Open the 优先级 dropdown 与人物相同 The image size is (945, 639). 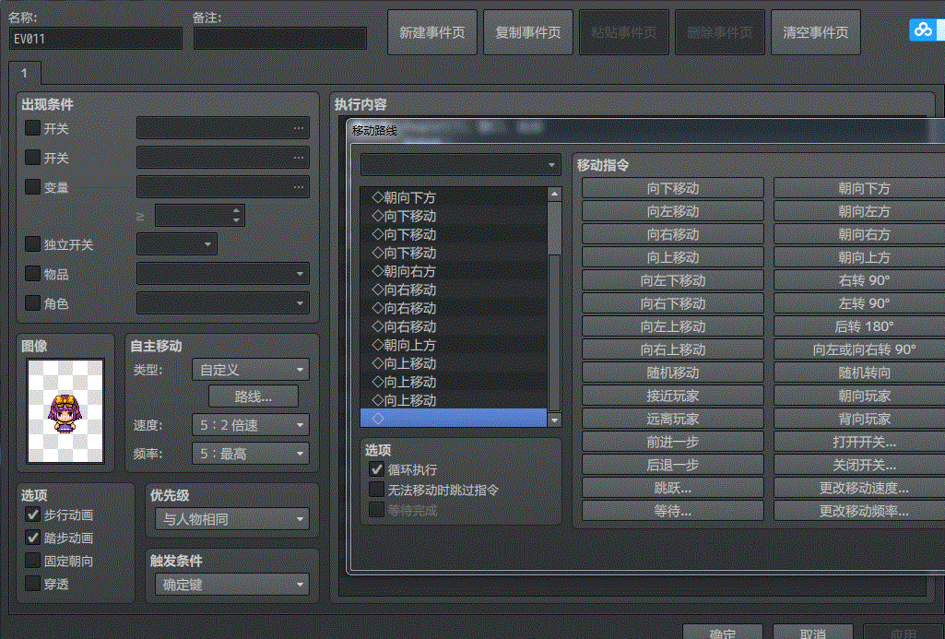click(x=232, y=519)
